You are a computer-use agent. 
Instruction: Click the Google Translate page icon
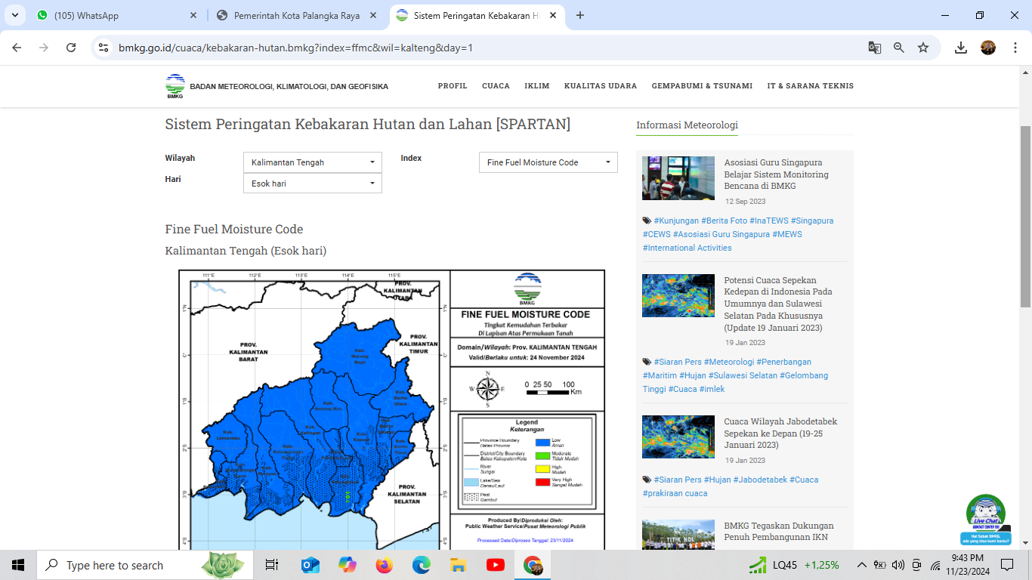point(875,48)
